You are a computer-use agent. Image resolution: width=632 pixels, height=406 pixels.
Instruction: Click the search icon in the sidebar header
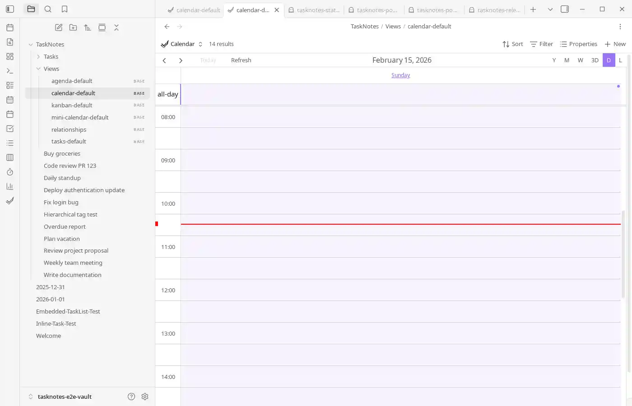pos(48,9)
